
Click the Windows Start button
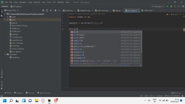point(5,101)
